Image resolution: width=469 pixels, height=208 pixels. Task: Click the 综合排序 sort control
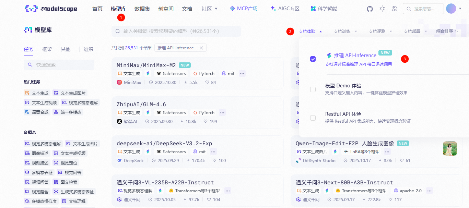click(447, 31)
